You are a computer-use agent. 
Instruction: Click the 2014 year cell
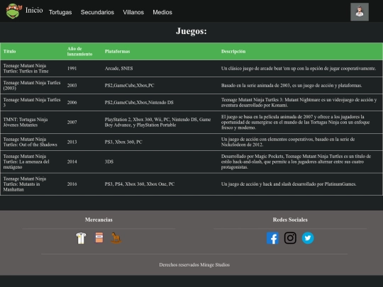click(84, 162)
